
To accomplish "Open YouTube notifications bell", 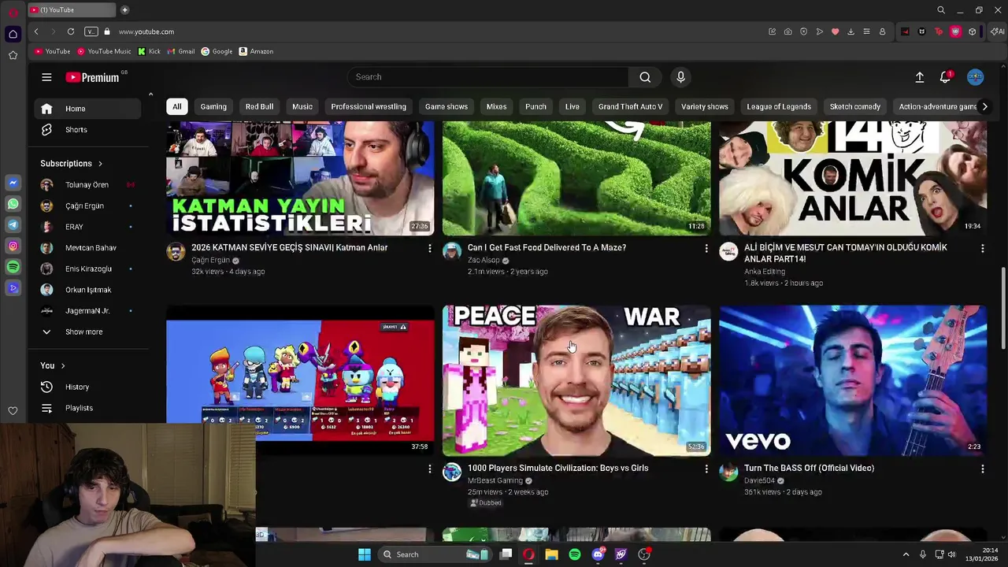I will coord(945,77).
